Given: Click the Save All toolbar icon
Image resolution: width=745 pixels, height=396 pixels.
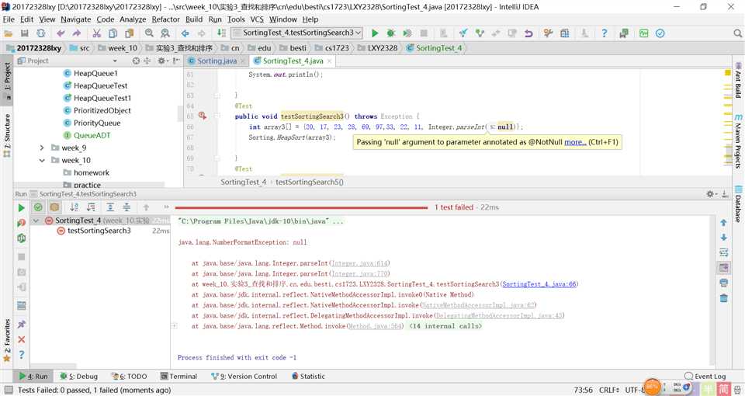Looking at the screenshot, I should point(25,33).
